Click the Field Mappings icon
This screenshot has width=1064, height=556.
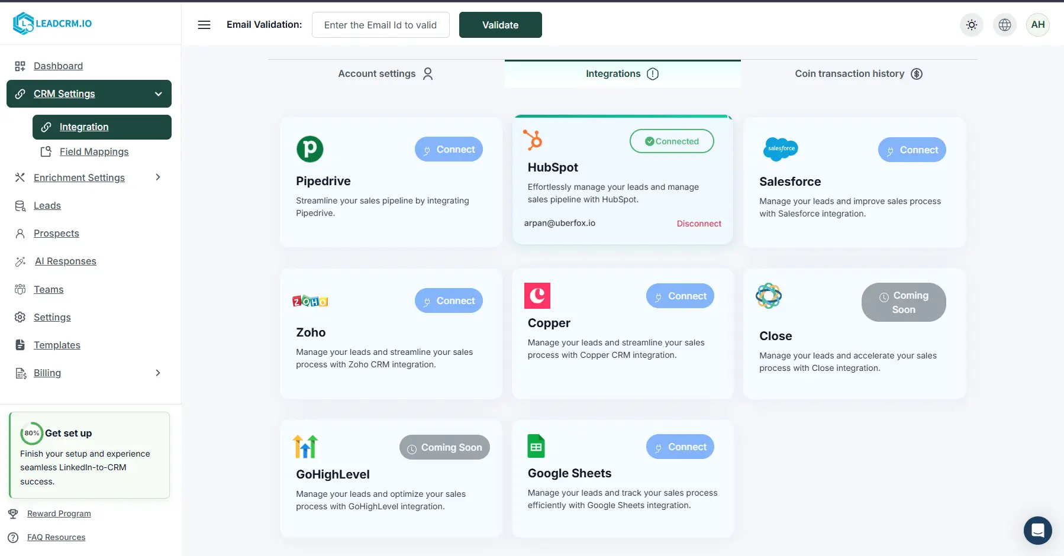46,152
